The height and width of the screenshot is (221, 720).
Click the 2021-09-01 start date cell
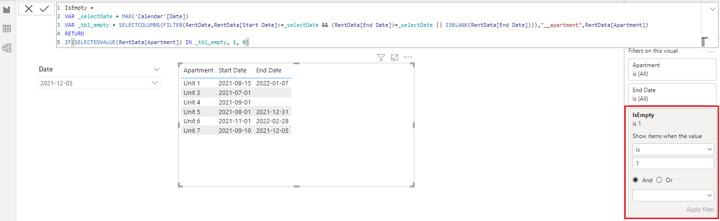235,102
